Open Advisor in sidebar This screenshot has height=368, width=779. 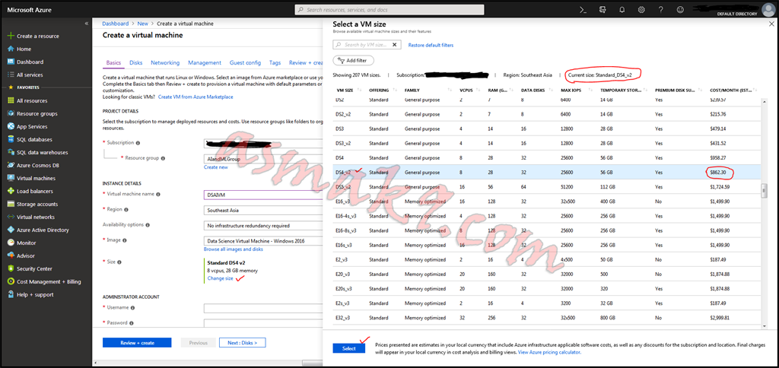click(26, 255)
